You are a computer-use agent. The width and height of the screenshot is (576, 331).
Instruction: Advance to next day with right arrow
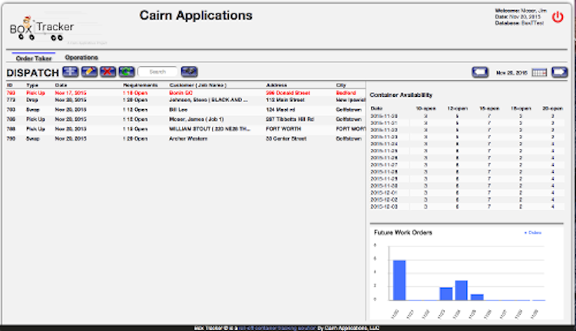(x=559, y=72)
